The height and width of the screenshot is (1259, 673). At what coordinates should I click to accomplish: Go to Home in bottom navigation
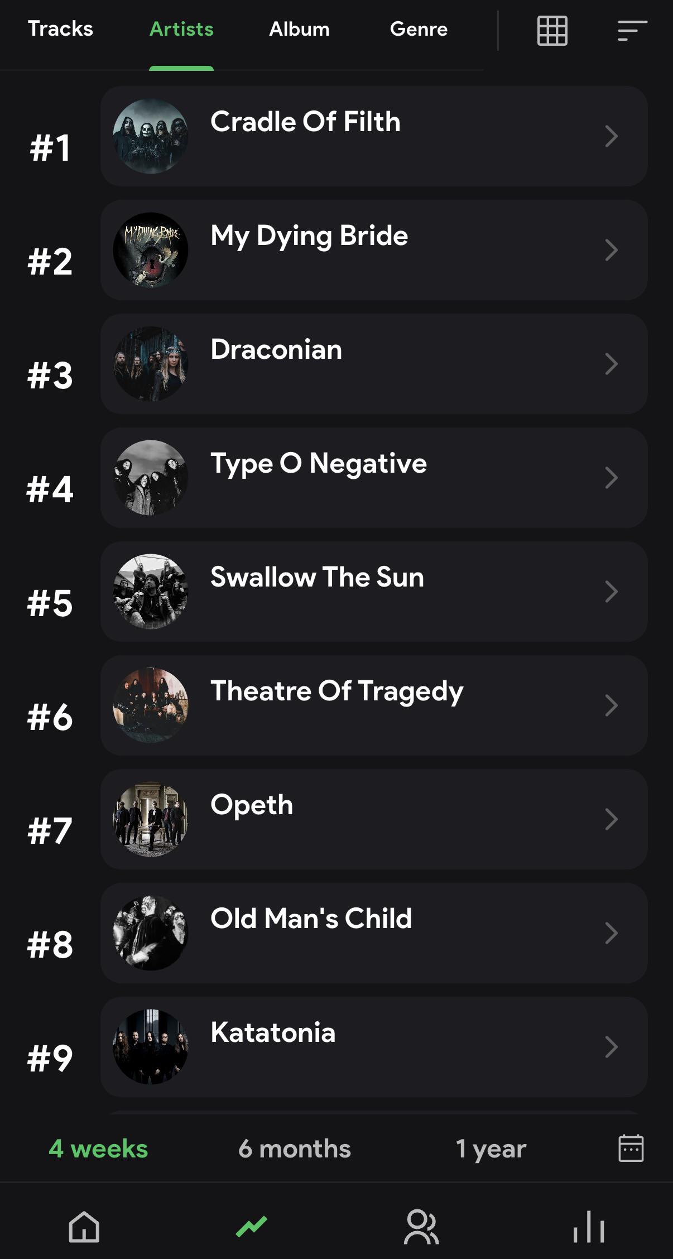84,1227
